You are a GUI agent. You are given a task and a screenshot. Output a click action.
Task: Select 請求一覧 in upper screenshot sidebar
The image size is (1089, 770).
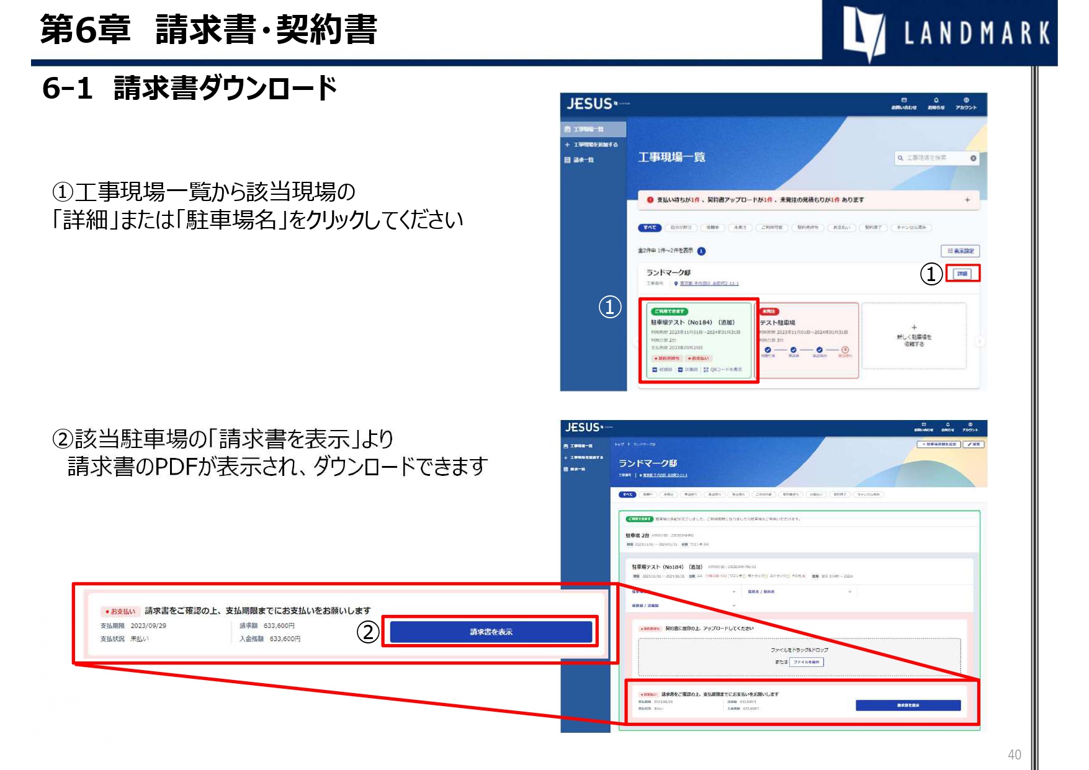[580, 160]
